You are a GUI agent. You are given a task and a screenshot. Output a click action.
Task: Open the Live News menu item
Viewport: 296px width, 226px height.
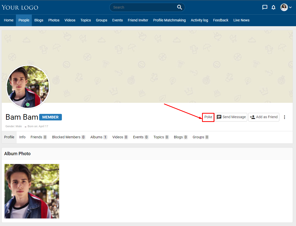pyautogui.click(x=241, y=20)
